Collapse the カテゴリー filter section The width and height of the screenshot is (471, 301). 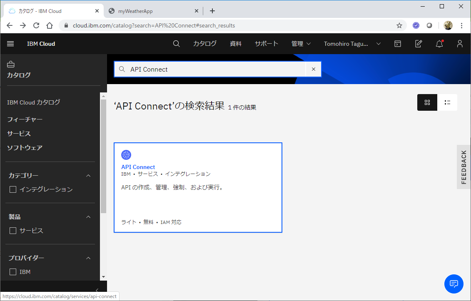coord(88,176)
